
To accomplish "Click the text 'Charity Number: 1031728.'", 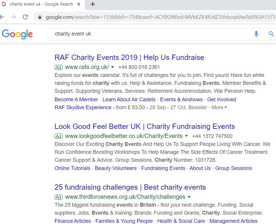I will (185, 160).
